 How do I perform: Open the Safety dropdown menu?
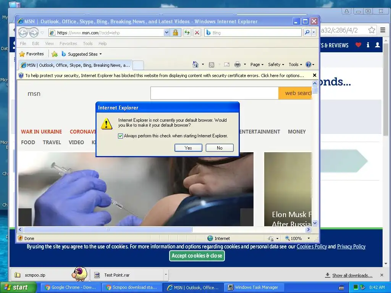pyautogui.click(x=276, y=64)
